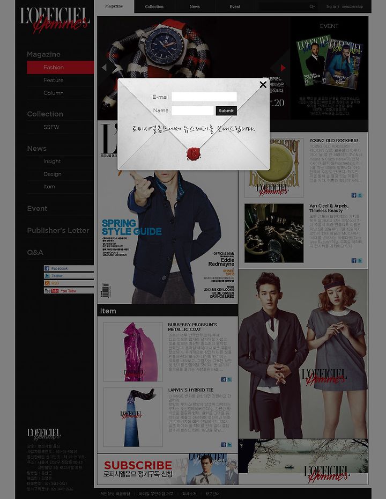This screenshot has width=386, height=499.
Task: Open Publisher's Letter in sidebar
Action: (x=58, y=230)
